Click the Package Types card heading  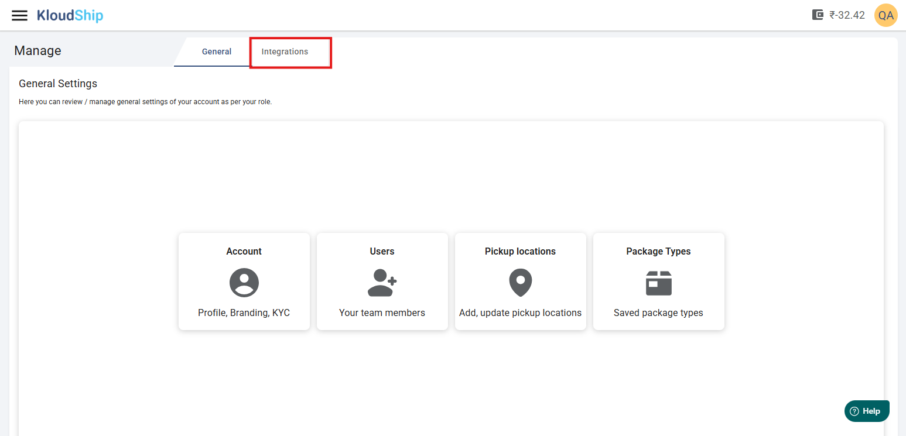tap(658, 252)
